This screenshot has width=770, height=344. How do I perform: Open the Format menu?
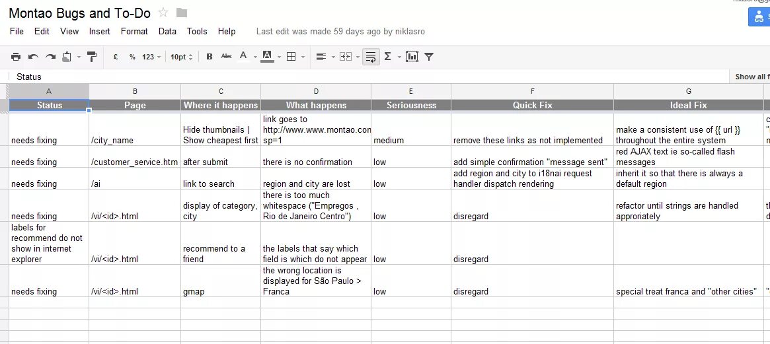click(134, 32)
